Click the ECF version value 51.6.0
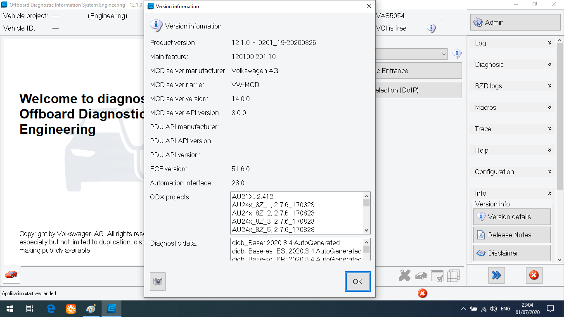Viewport: 564px width, 317px height. pos(241,169)
